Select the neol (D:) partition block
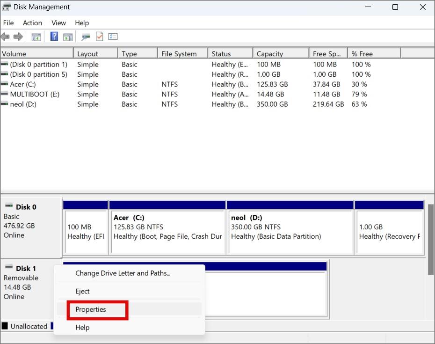435x344 pixels. click(x=290, y=227)
